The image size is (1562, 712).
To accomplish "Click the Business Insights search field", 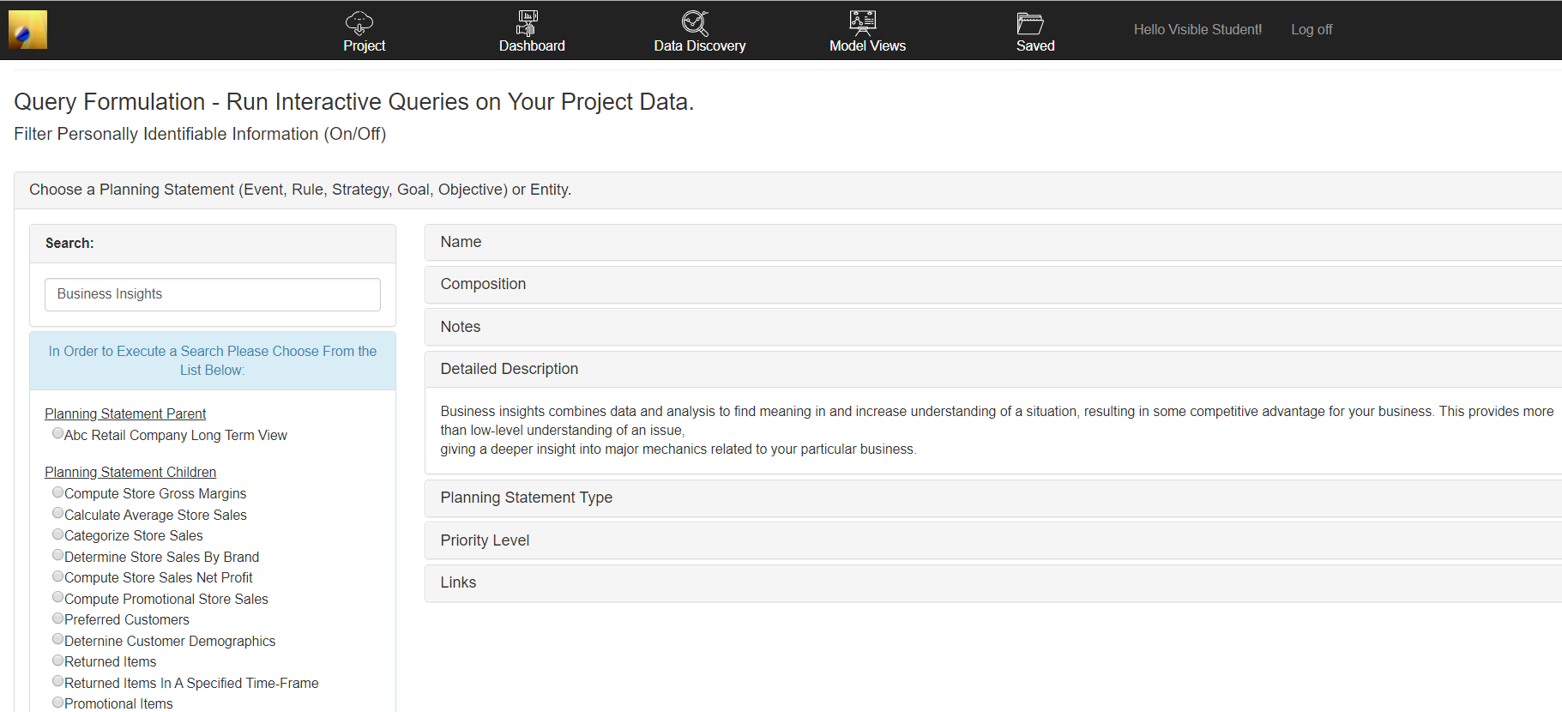I will click(x=213, y=294).
